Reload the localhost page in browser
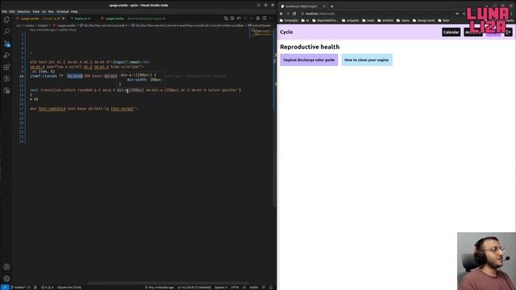 click(x=294, y=14)
